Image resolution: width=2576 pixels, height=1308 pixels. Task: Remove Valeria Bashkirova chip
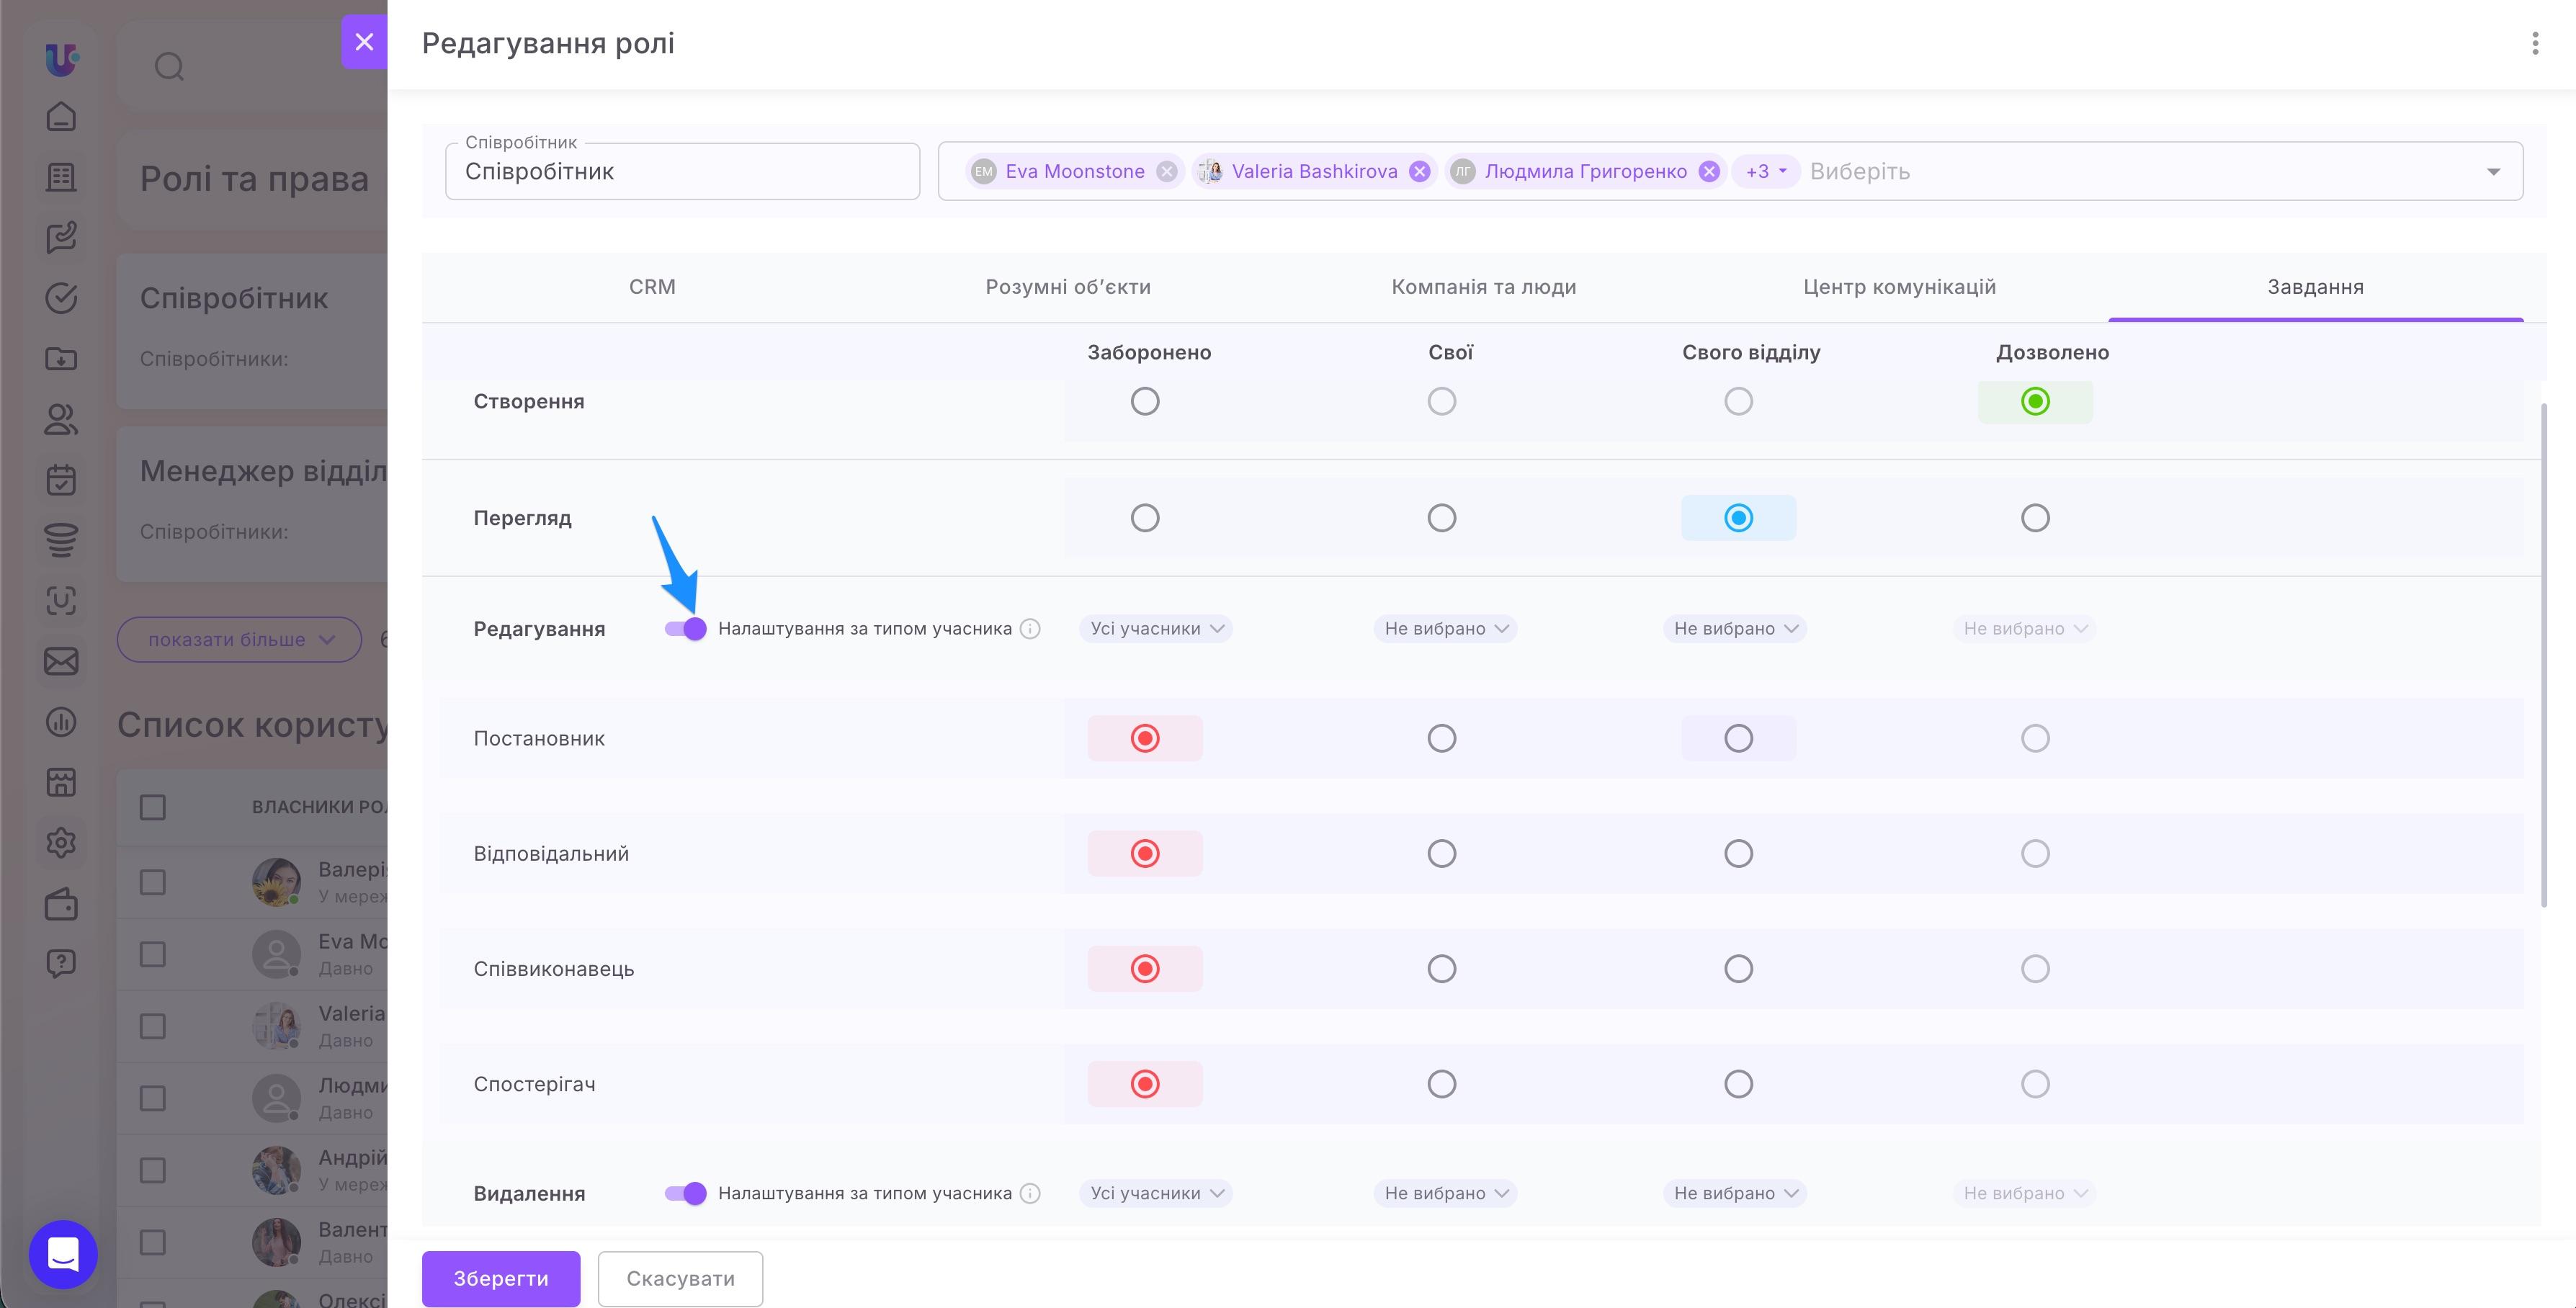[1419, 172]
